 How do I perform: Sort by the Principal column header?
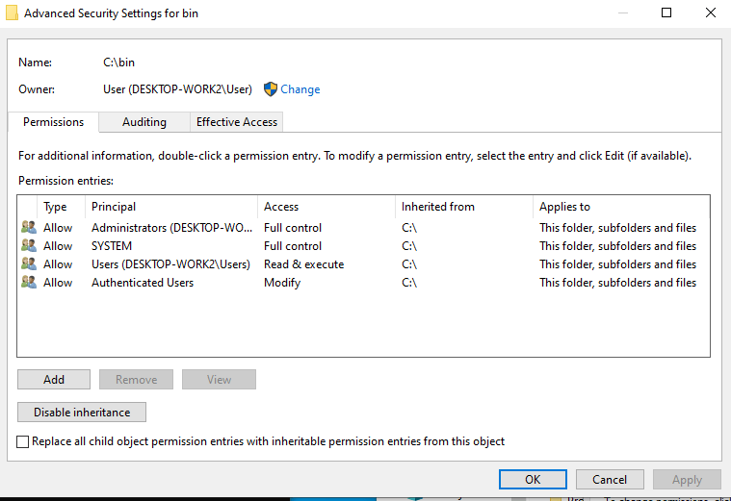pyautogui.click(x=171, y=207)
